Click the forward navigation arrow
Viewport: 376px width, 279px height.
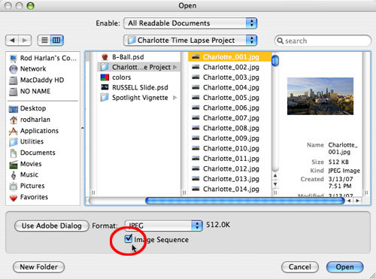25,40
